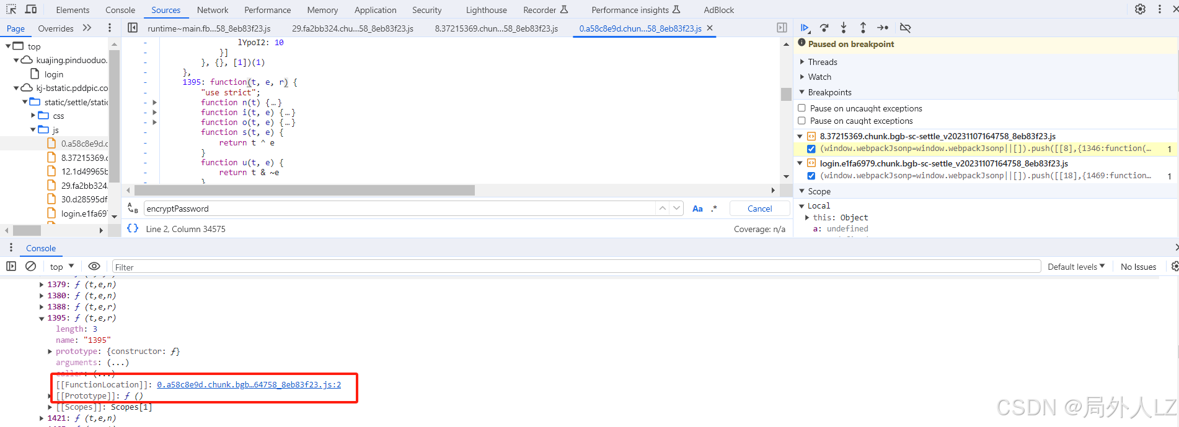The image size is (1179, 427).
Task: Open the Application panel tab
Action: tap(376, 10)
